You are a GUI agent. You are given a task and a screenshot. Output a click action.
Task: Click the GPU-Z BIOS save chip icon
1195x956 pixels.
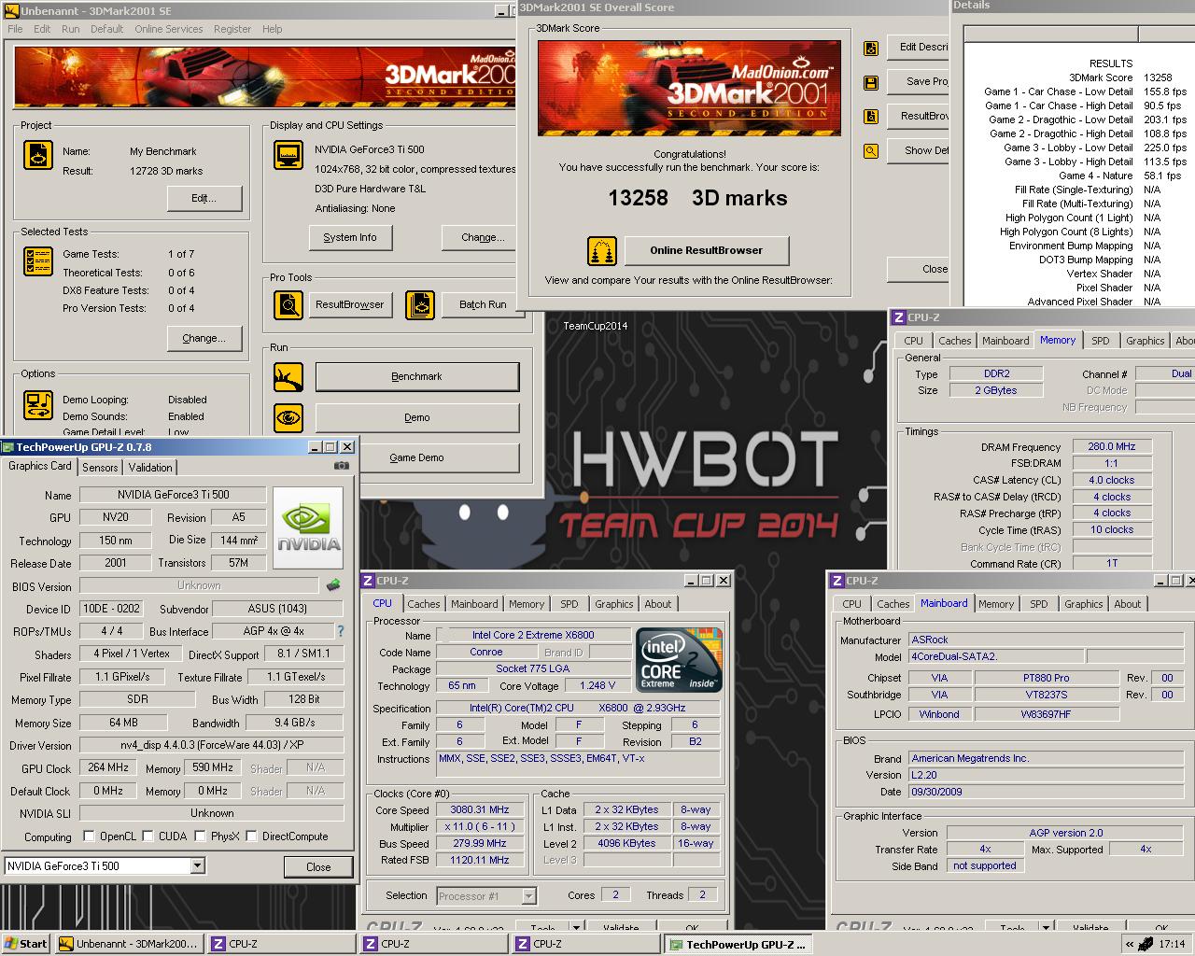333,585
